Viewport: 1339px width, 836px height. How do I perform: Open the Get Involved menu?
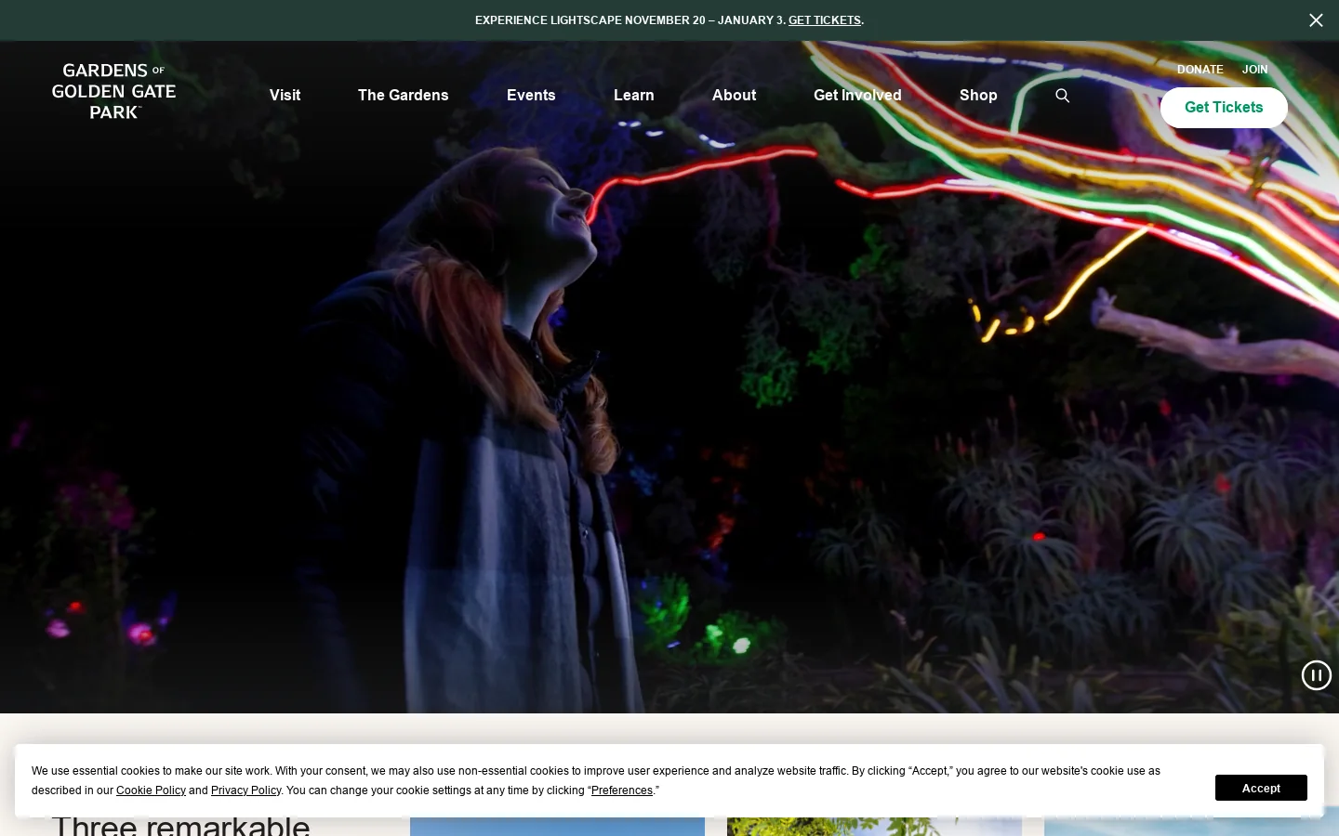(x=857, y=95)
